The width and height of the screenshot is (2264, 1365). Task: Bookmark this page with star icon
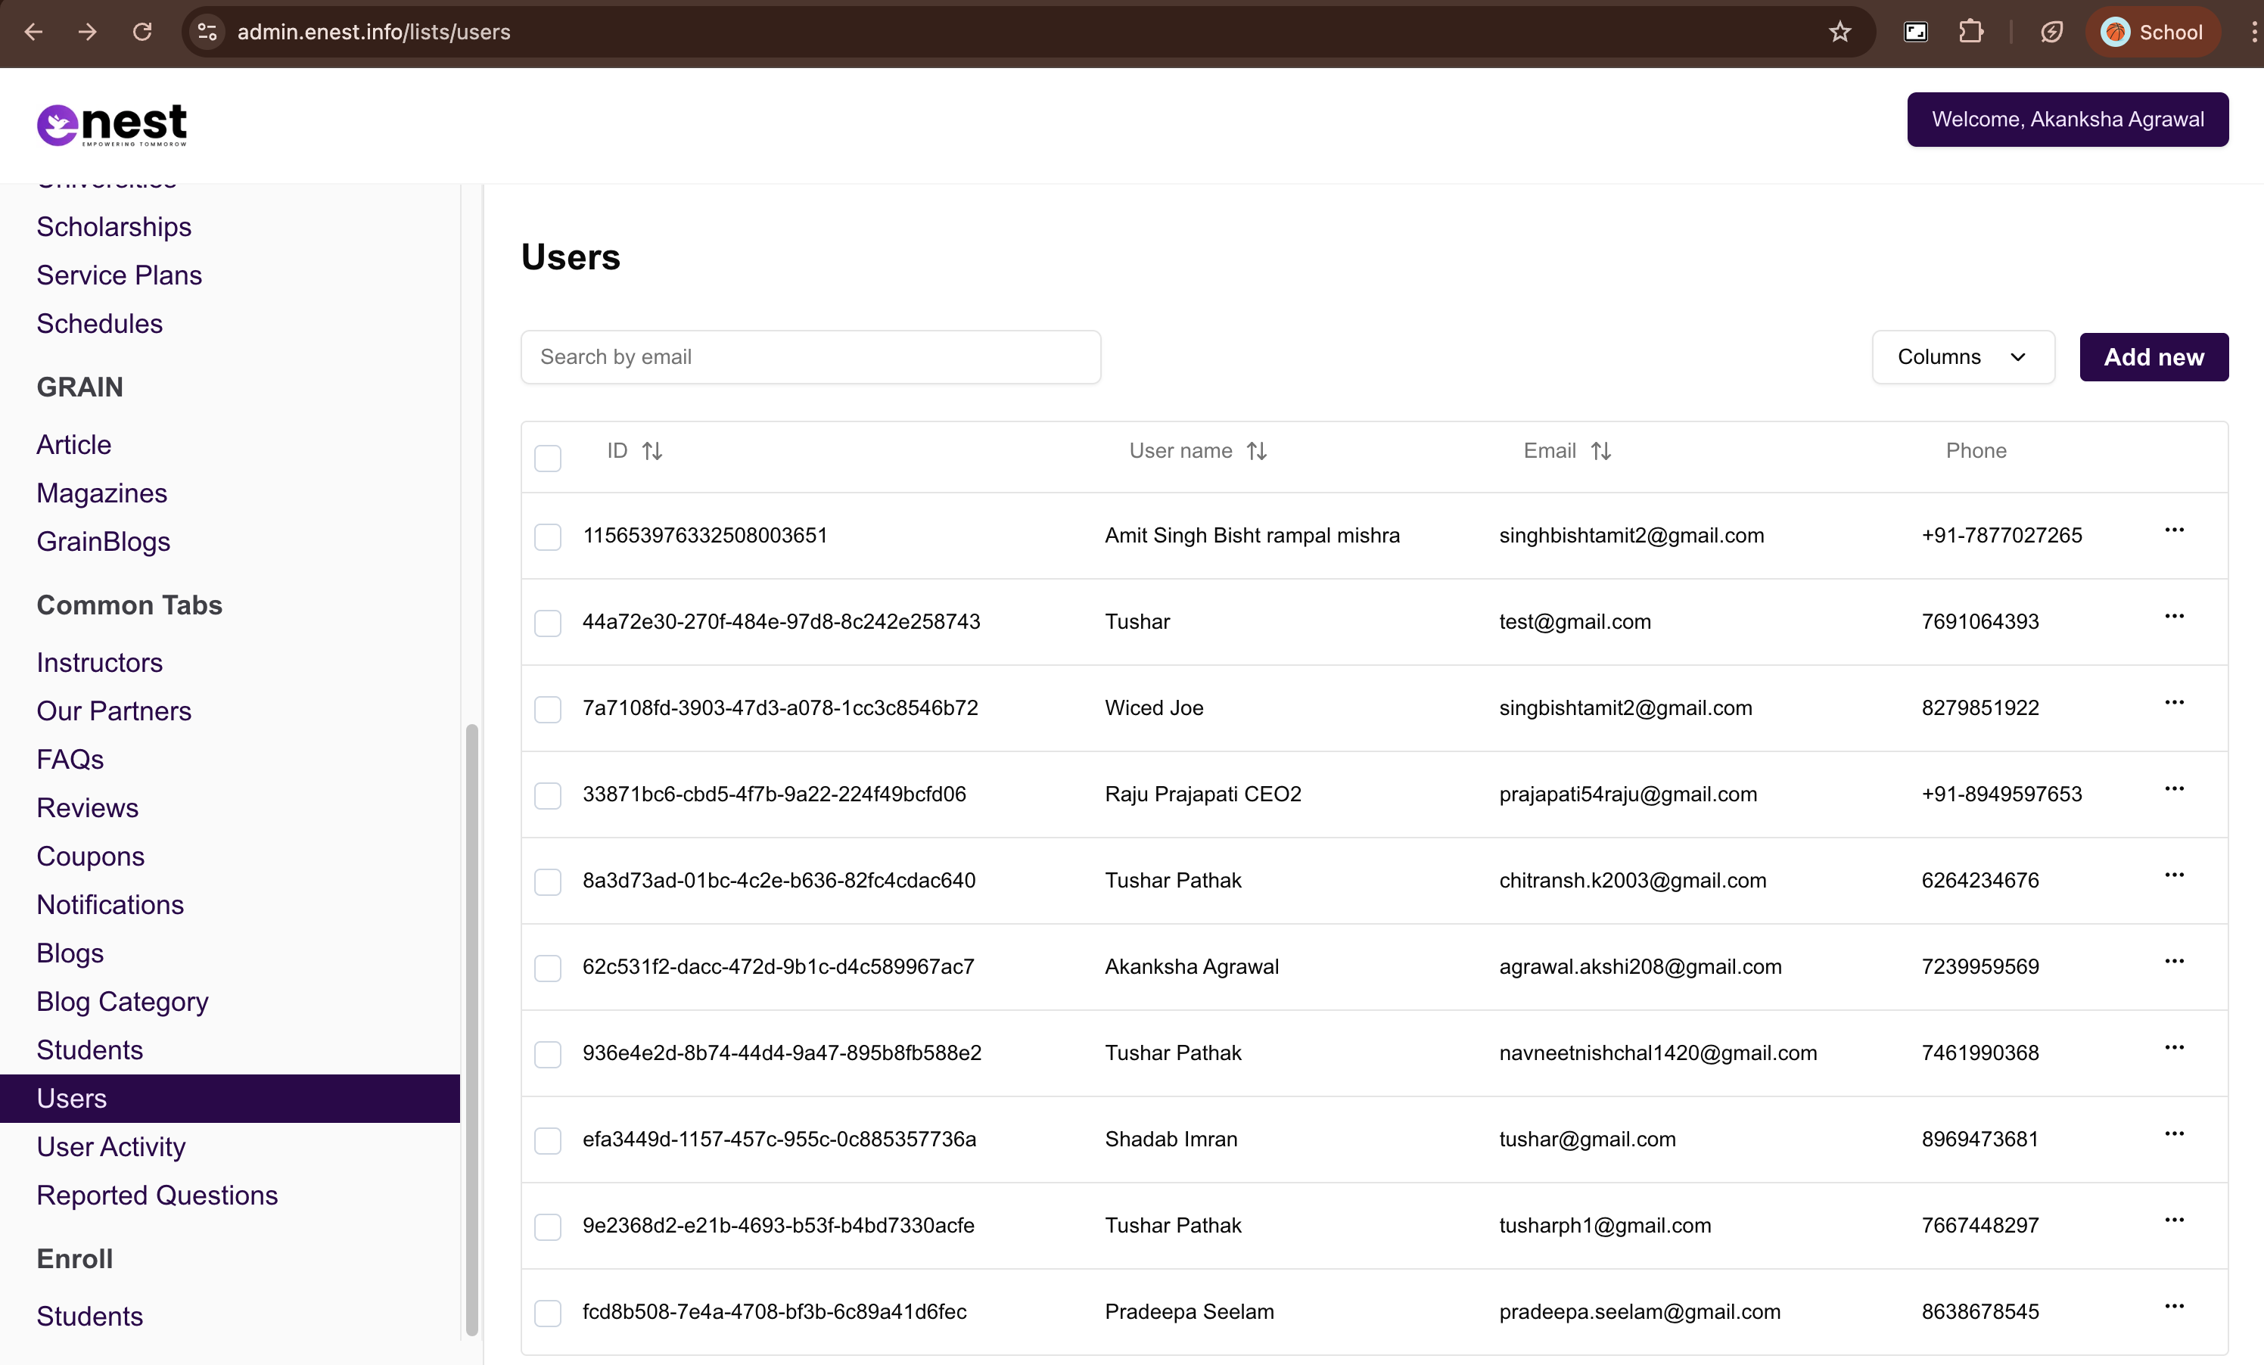(1839, 32)
